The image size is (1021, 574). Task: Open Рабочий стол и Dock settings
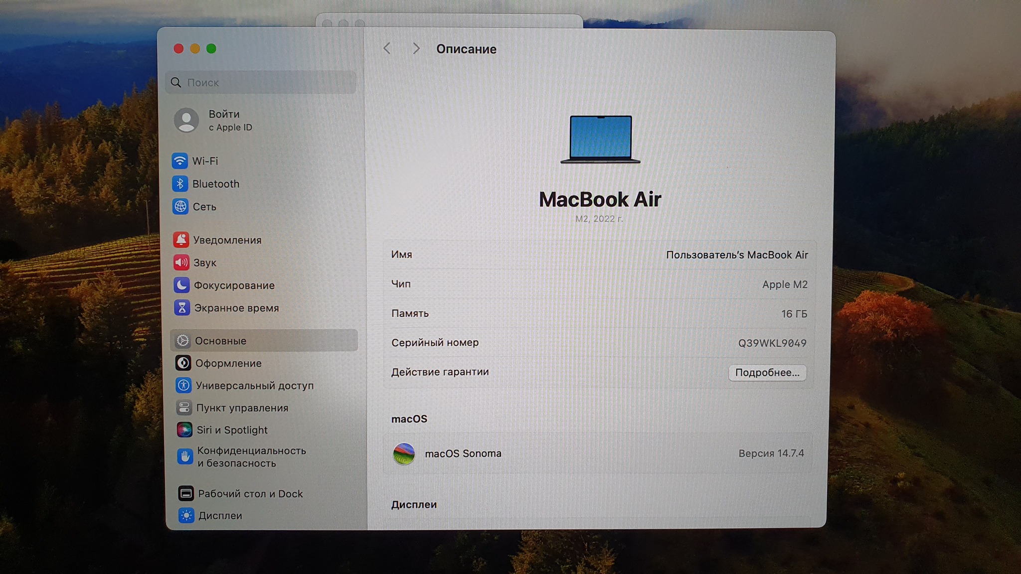click(250, 493)
